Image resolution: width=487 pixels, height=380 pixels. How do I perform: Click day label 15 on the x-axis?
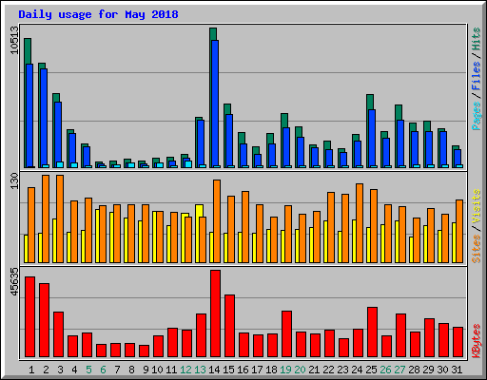click(x=228, y=370)
